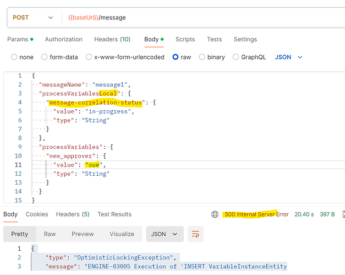345x275 pixels.
Task: Open the Headers (10) request tab
Action: pos(112,39)
